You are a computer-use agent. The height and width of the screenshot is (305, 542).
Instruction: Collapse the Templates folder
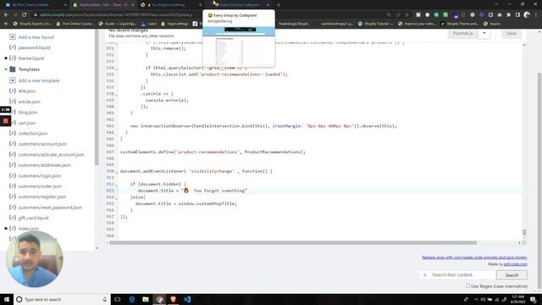(6, 69)
